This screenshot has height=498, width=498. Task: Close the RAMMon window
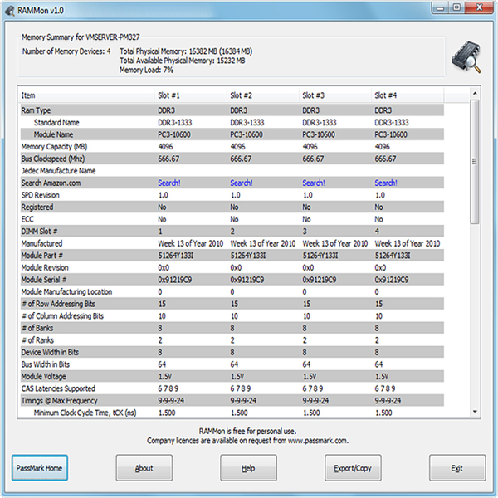[479, 7]
